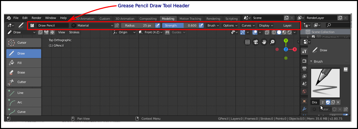Select the Erase tool
The width and height of the screenshot is (358, 129).
[24, 72]
